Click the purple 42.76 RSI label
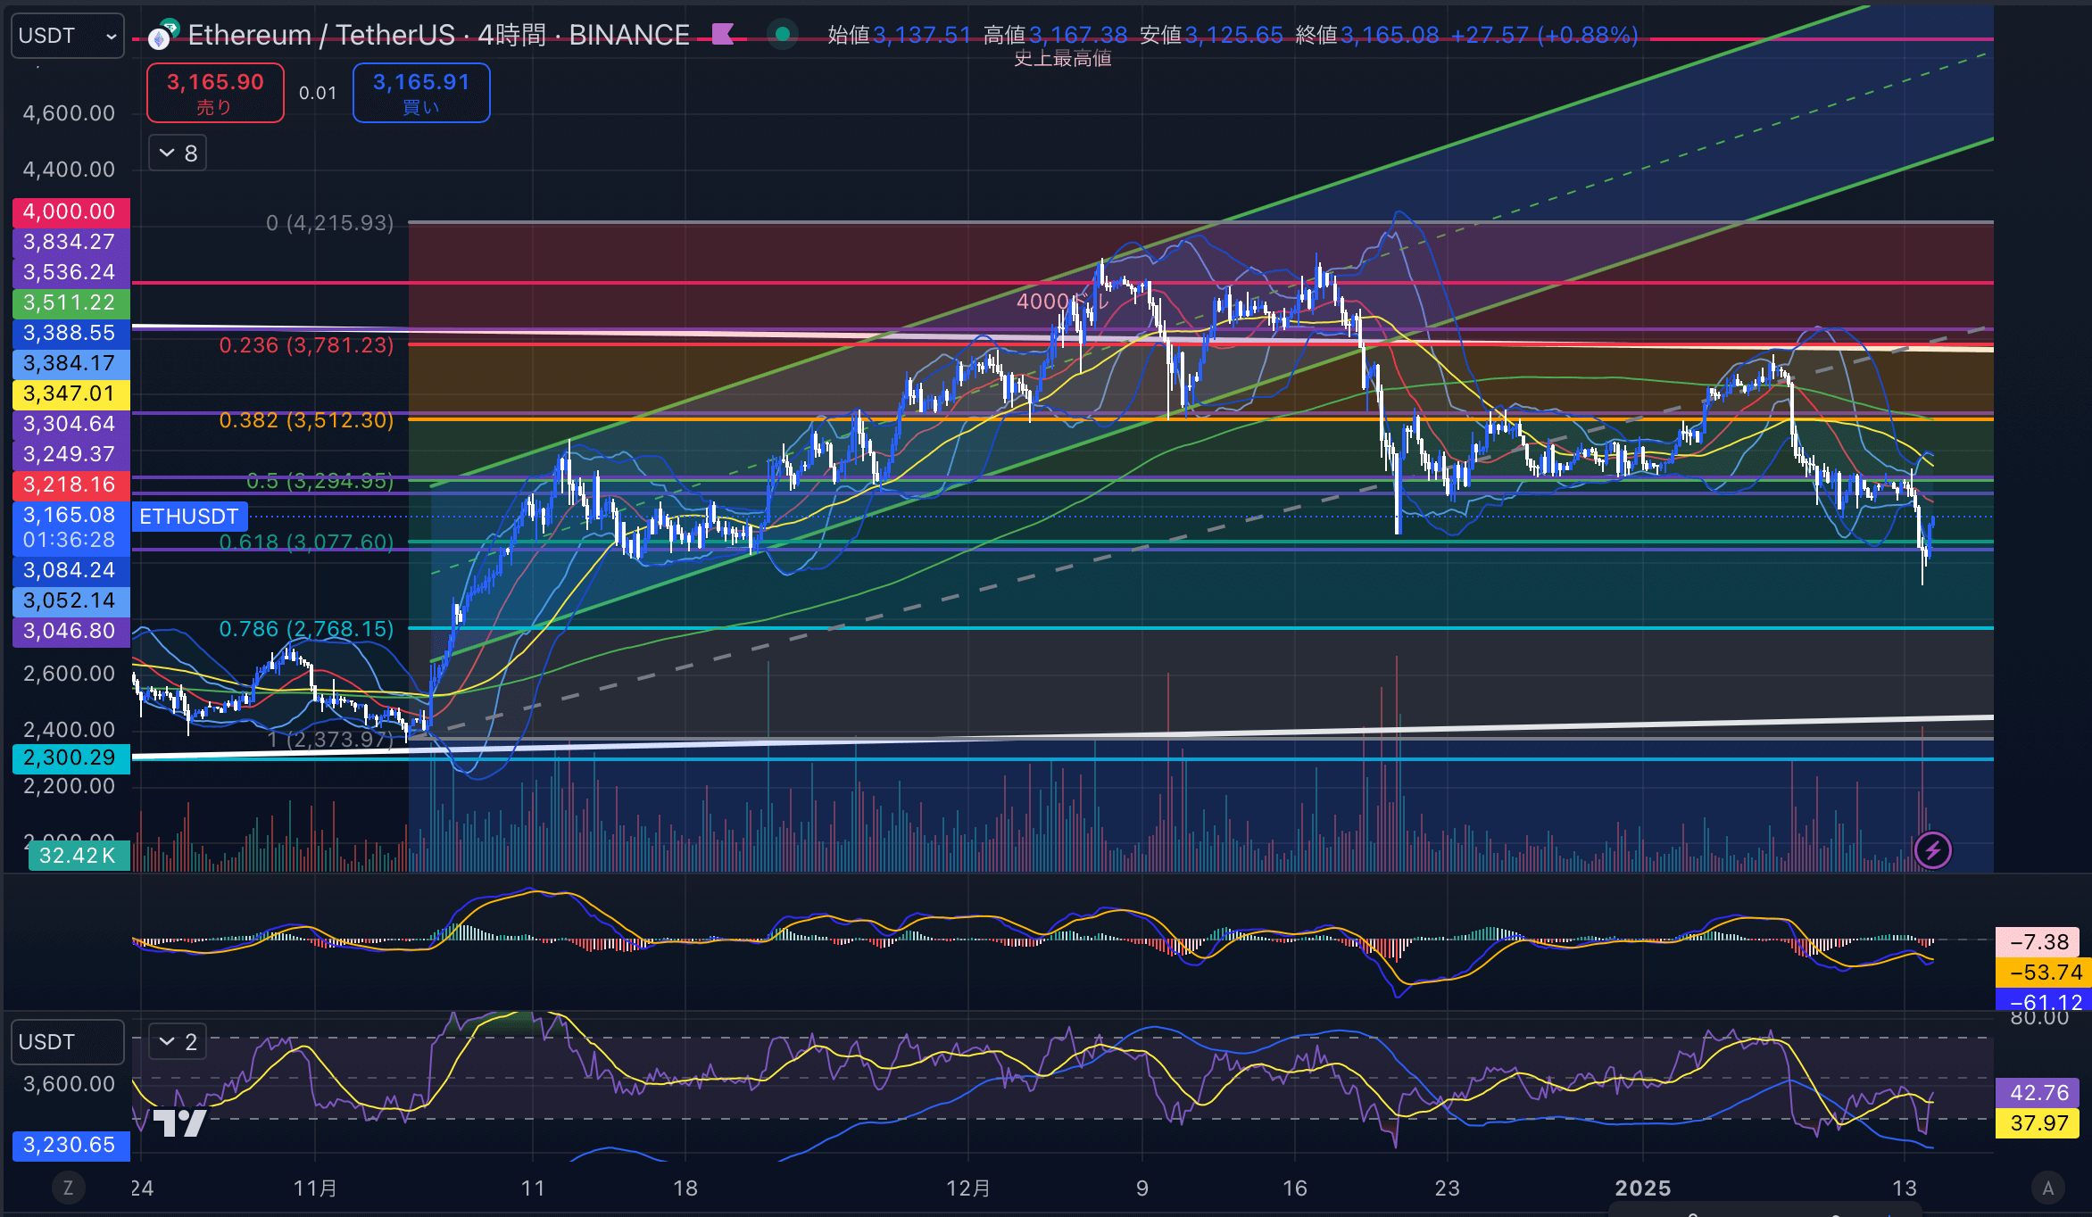The height and width of the screenshot is (1217, 2092). pyautogui.click(x=2038, y=1093)
